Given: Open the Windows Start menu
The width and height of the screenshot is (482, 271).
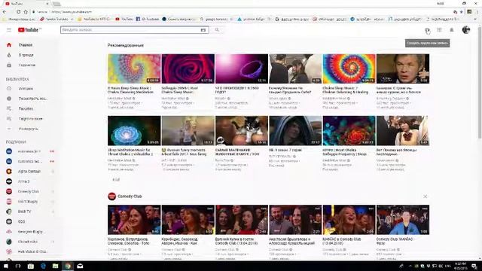Looking at the screenshot, I should coord(6,266).
